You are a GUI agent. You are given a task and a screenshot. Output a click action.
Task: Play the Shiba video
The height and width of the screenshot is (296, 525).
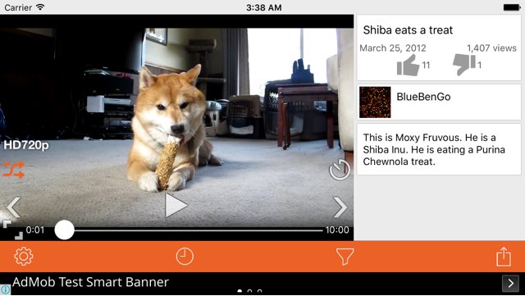[x=176, y=206]
